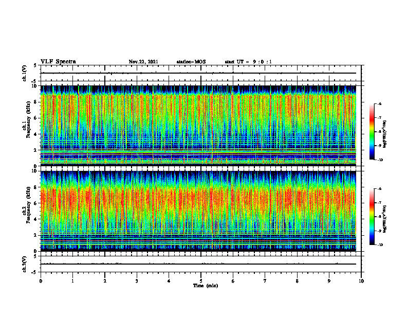Click the "station=MOS" header label
This screenshot has height=315, width=407.
[x=191, y=62]
